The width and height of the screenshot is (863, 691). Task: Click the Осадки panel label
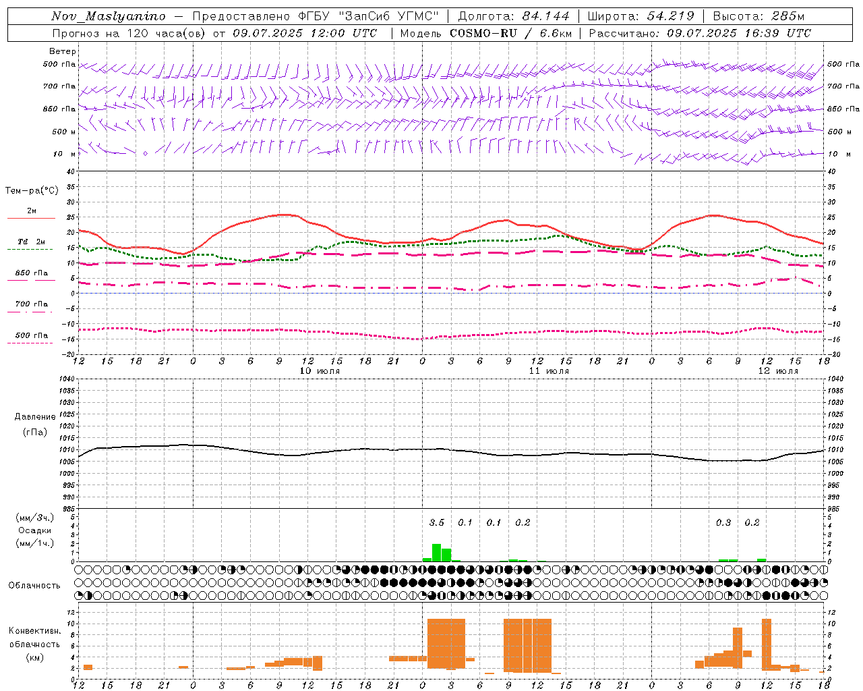coord(35,530)
